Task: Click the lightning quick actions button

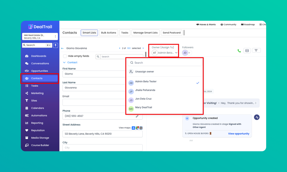Action: 56,45
